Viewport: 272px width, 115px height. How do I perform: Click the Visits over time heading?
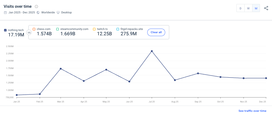(18, 7)
